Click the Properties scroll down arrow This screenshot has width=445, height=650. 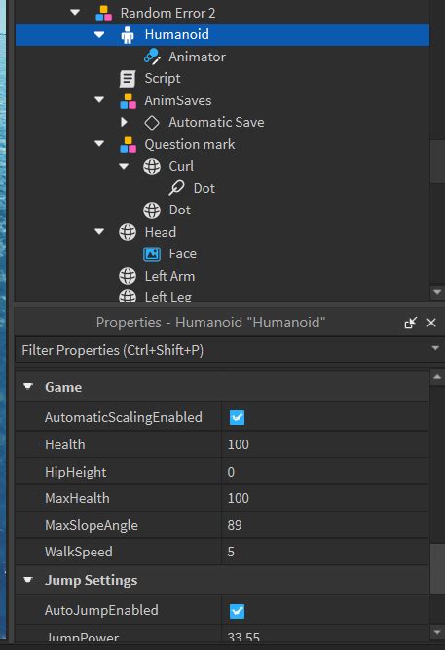pyautogui.click(x=437, y=632)
